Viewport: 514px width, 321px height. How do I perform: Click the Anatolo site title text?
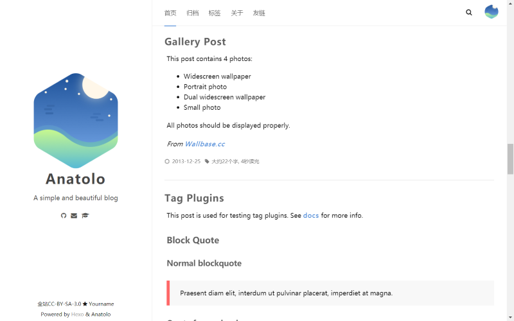pyautogui.click(x=76, y=179)
